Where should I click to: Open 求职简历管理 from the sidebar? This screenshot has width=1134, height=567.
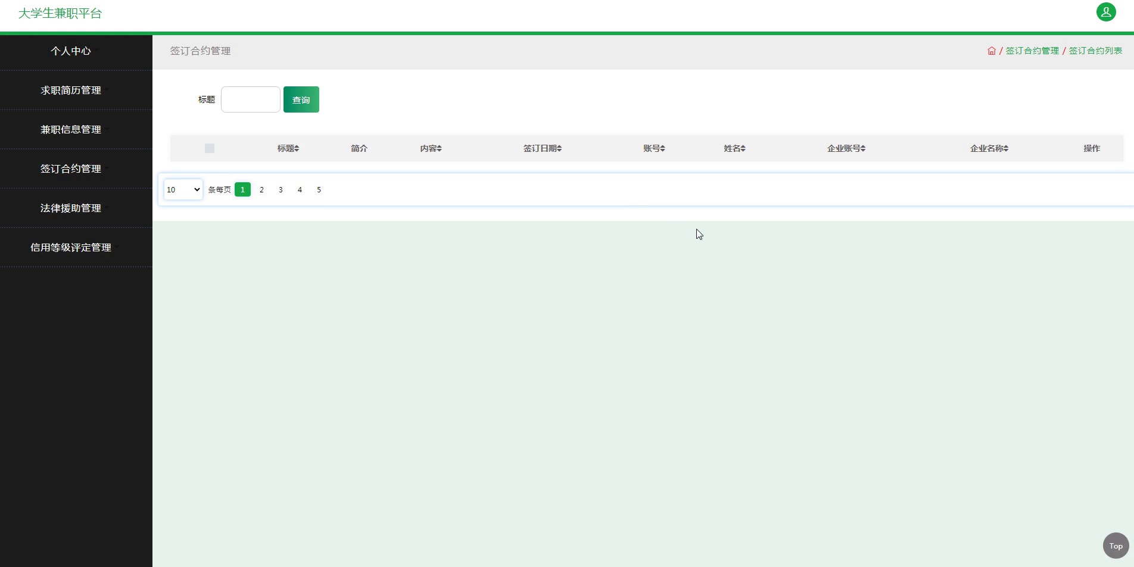pyautogui.click(x=71, y=90)
